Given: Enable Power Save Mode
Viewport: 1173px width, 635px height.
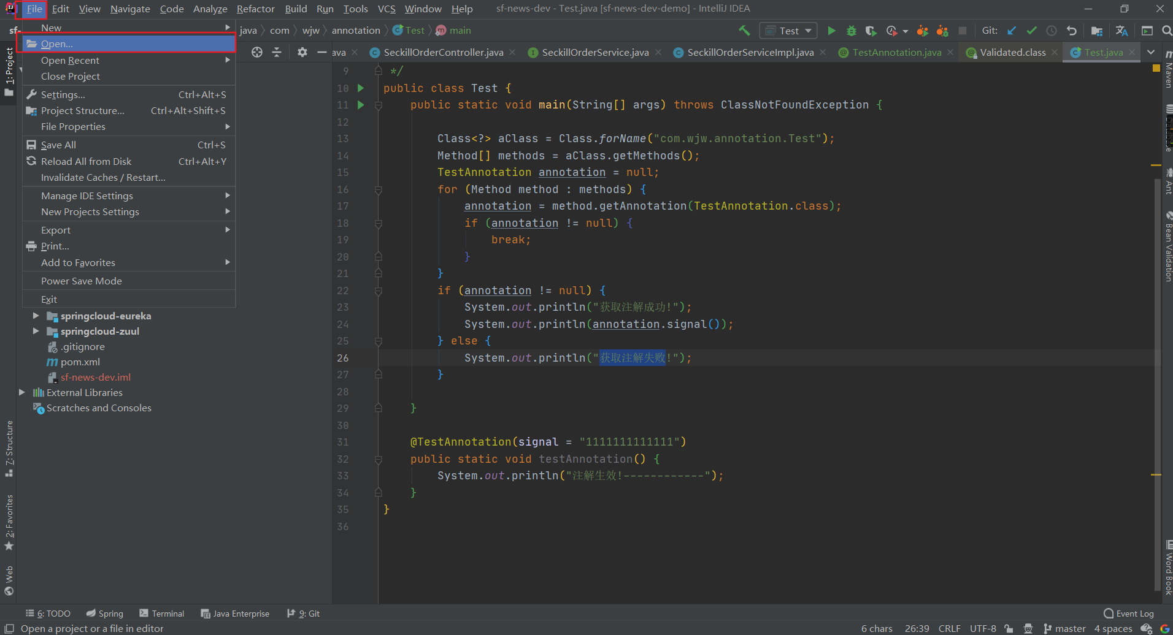Looking at the screenshot, I should pyautogui.click(x=81, y=281).
